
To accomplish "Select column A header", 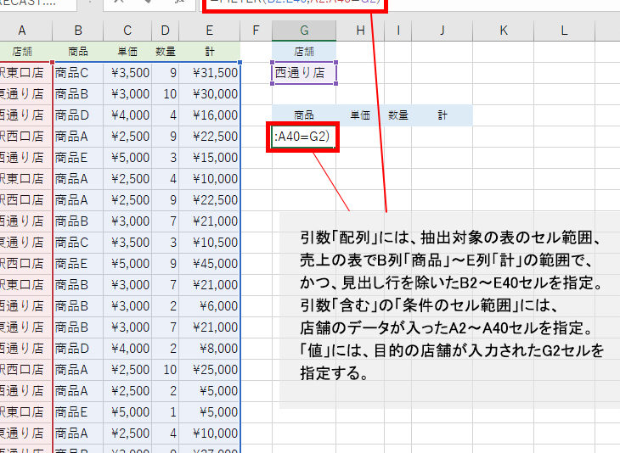I will coord(25,31).
